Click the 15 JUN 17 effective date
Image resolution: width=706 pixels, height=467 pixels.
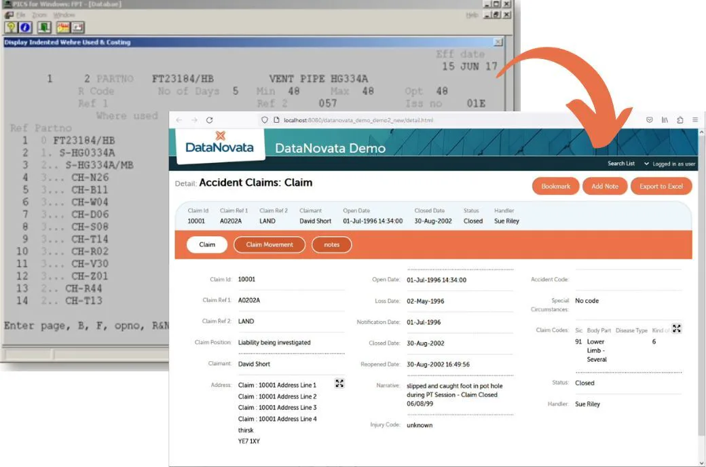point(469,67)
